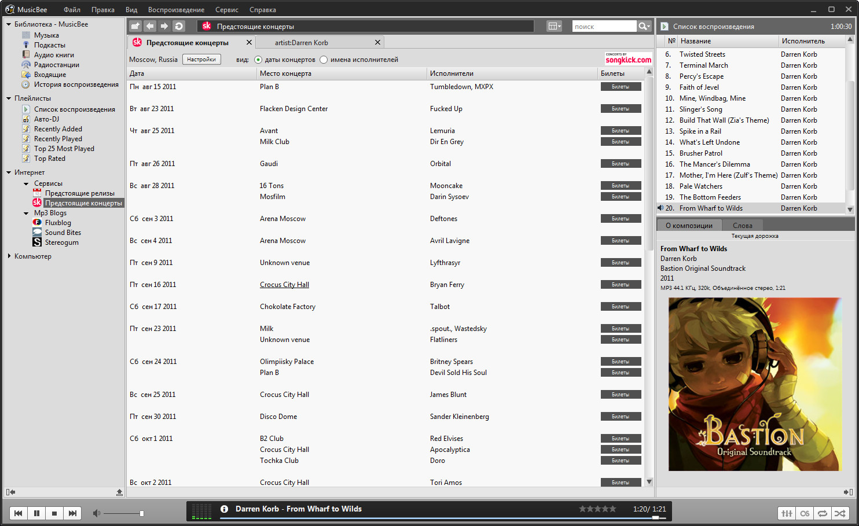Go forward using the right arrow button
This screenshot has height=526, width=859.
pos(164,26)
